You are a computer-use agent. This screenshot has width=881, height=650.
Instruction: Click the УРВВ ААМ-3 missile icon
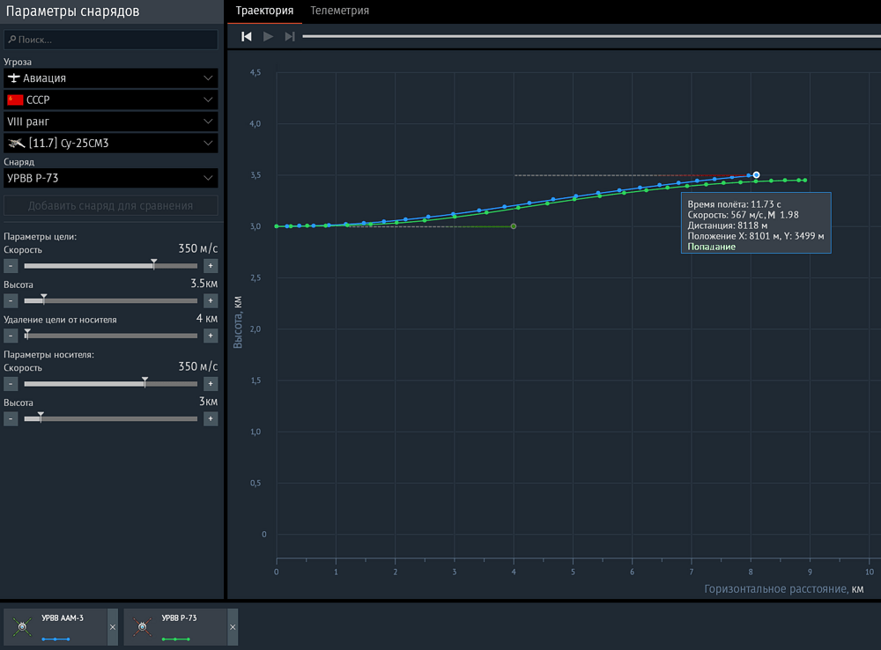(x=22, y=626)
